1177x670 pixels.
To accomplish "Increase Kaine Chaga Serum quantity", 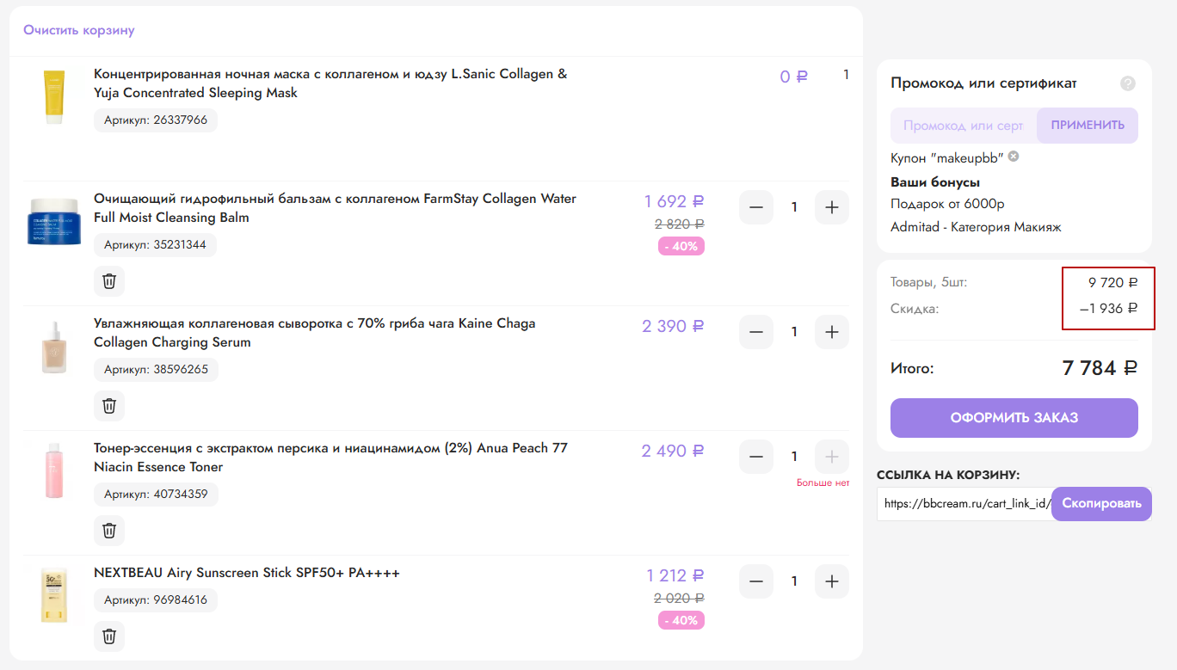I will coord(832,332).
